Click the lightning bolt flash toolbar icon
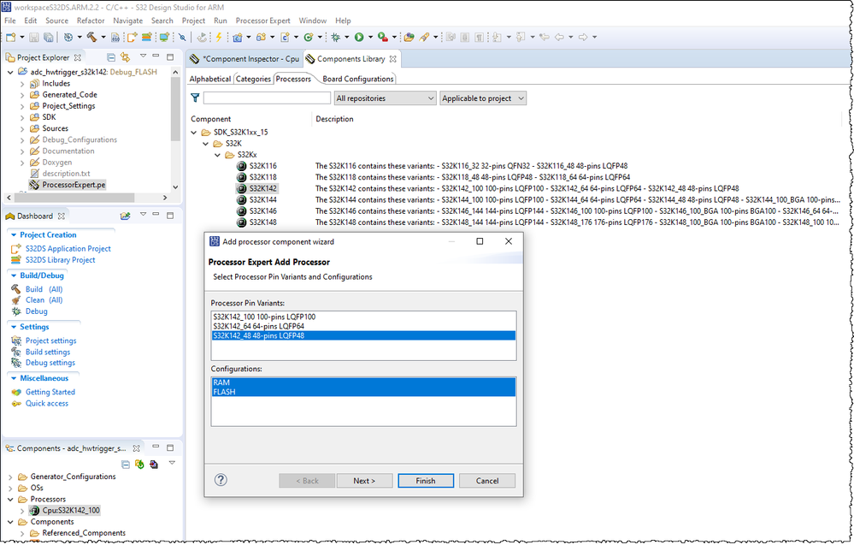Viewport: 854px width, 545px height. coord(218,37)
